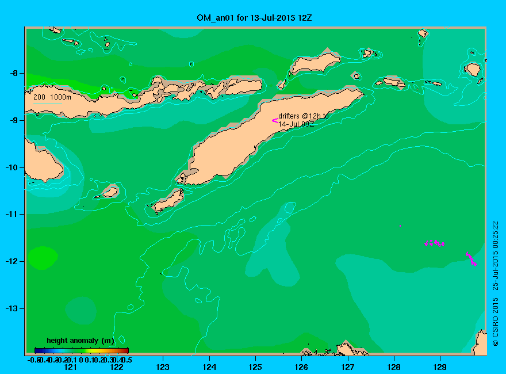Click the 126 longitude axis label
506x374 pixels.
[x=301, y=367]
